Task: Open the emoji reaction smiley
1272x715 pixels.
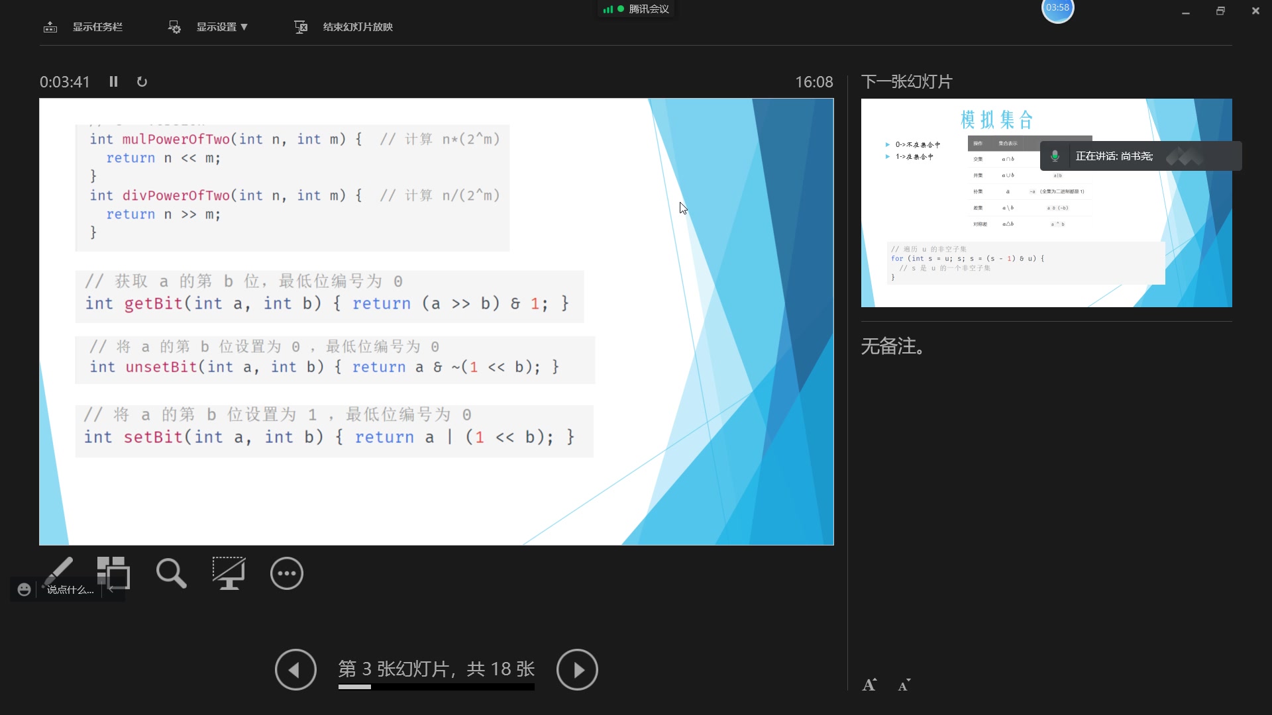Action: pyautogui.click(x=24, y=589)
